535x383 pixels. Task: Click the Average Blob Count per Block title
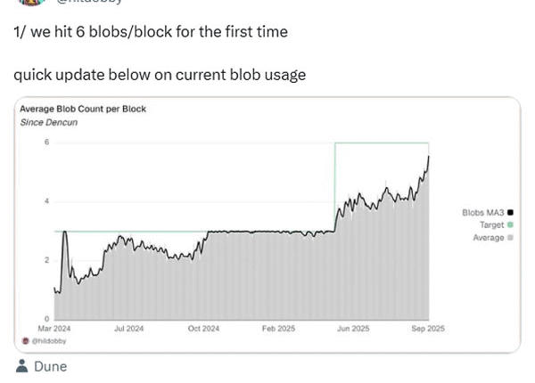pos(83,110)
